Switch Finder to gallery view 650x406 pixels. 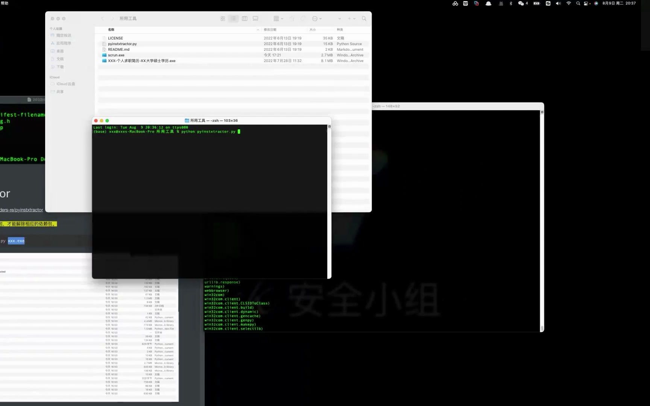point(255,18)
